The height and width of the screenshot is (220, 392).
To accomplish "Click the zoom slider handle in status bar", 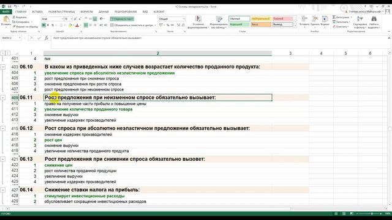I will point(372,214).
